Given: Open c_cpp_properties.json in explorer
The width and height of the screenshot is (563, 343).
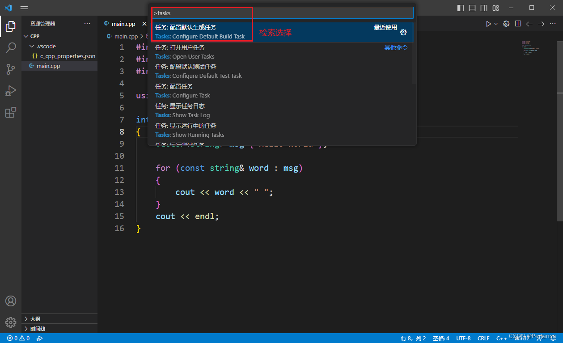Looking at the screenshot, I should click(x=59, y=56).
